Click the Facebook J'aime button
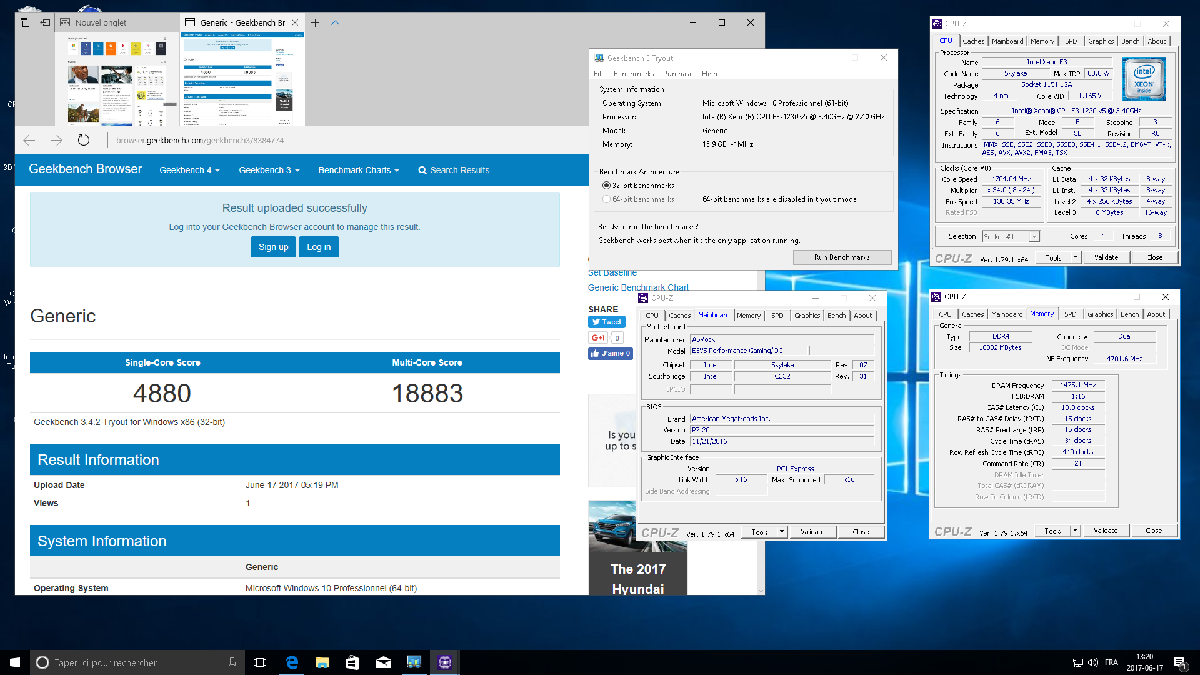 click(611, 353)
